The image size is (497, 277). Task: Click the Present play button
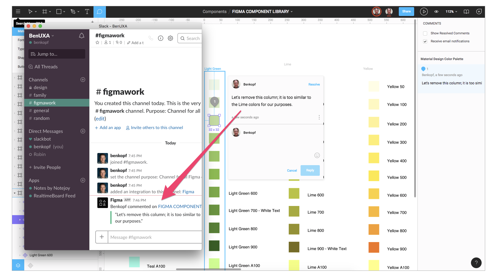pyautogui.click(x=424, y=12)
